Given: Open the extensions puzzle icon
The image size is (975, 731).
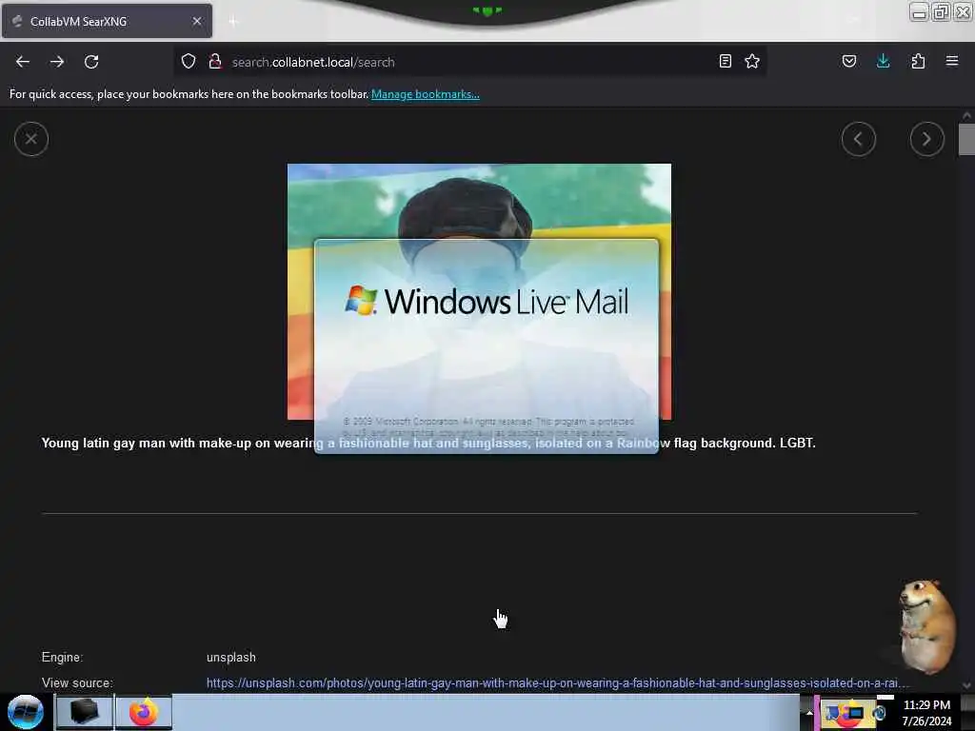Looking at the screenshot, I should click(x=918, y=61).
